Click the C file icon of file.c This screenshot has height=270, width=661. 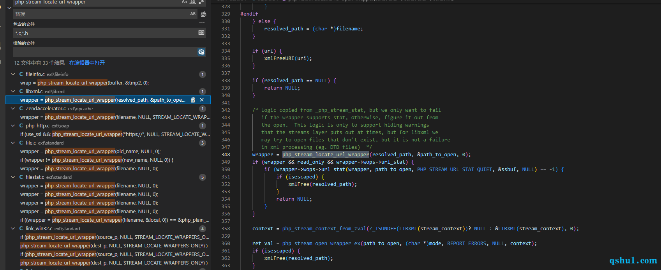pos(21,143)
